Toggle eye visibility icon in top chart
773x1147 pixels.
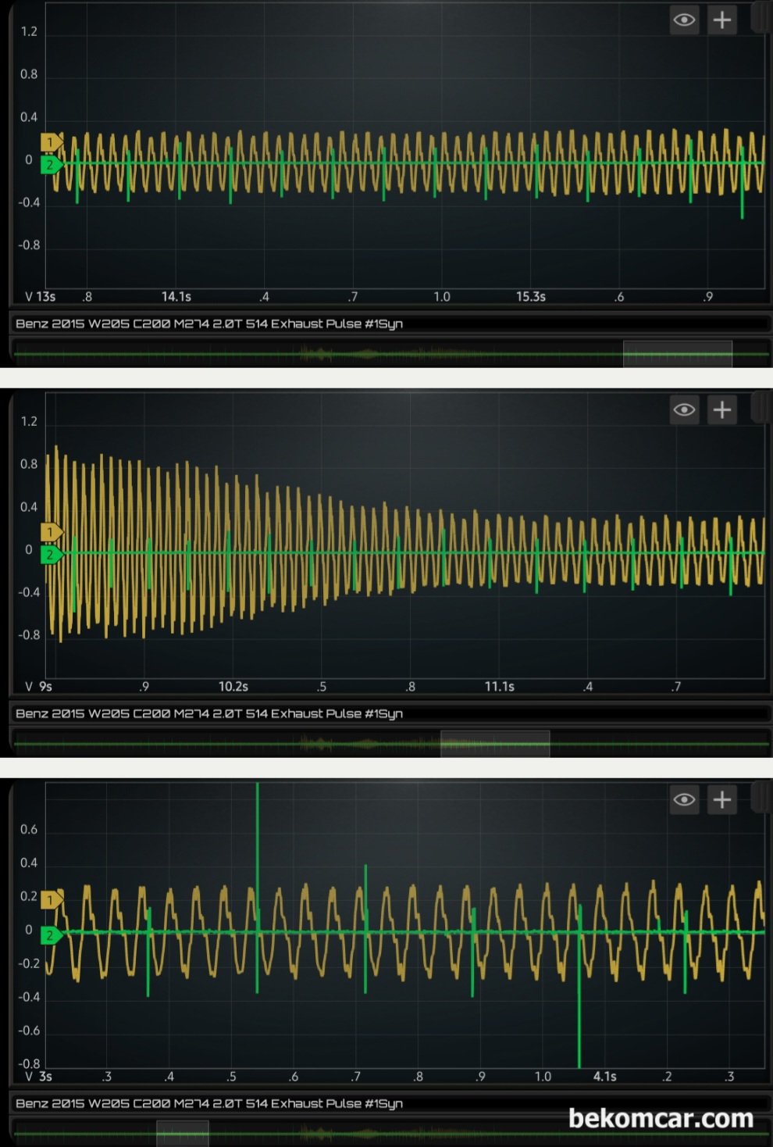point(685,20)
